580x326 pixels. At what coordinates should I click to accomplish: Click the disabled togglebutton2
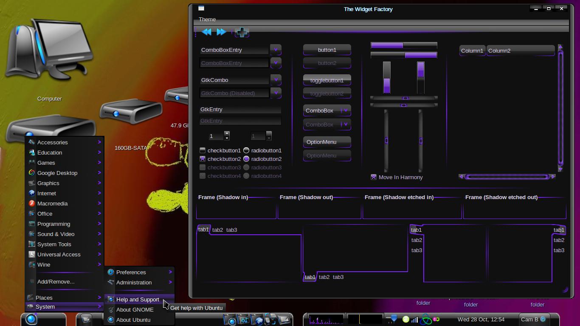point(327,93)
